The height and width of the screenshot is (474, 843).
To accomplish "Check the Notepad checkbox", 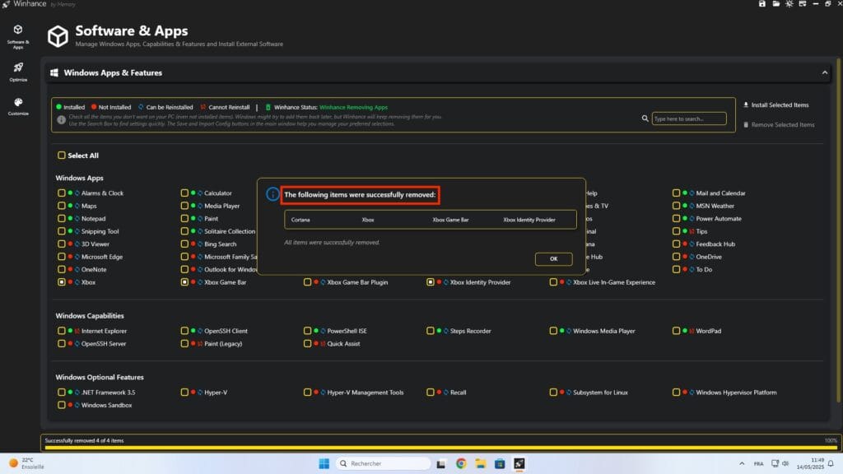I will click(x=61, y=218).
